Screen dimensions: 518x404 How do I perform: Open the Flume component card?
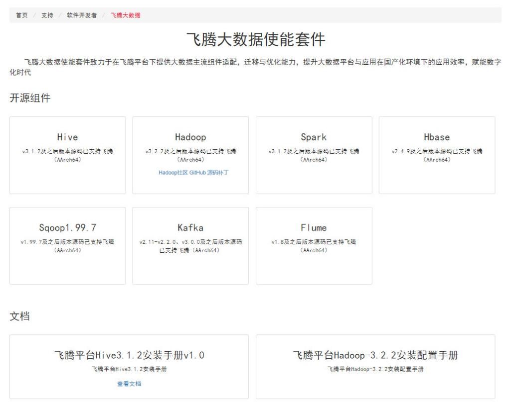click(314, 246)
